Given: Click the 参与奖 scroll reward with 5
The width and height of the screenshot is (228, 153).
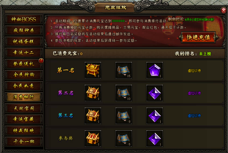Looking at the screenshot, I should click(124, 139).
